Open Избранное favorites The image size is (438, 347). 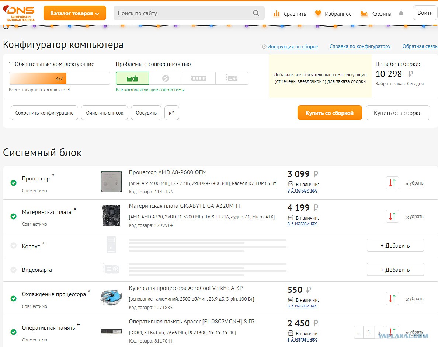pos(333,14)
